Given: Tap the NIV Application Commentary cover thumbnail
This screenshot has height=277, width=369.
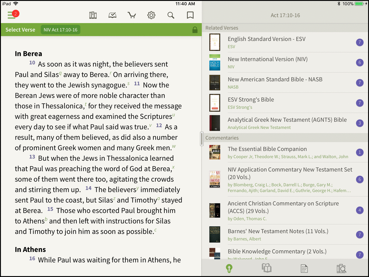Looking at the screenshot, I should click(x=215, y=179).
